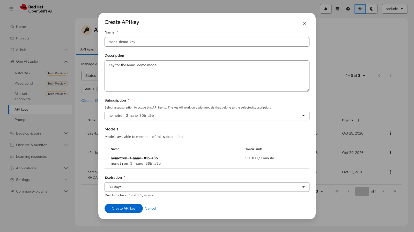Open Playground in sidebar
Image resolution: width=414 pixels, height=232 pixels.
pyautogui.click(x=40, y=83)
